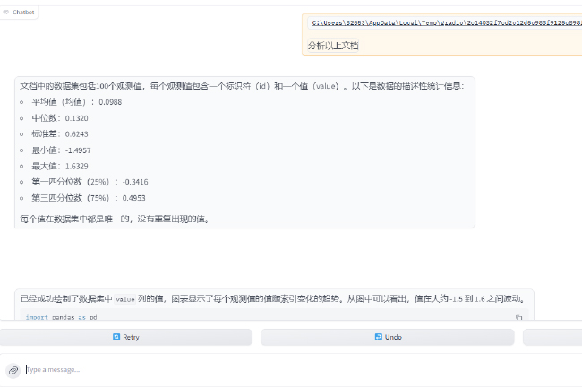Viewport: 582px width, 387px height.
Task: Click the partially visible button right of Undo
Action: click(552, 337)
